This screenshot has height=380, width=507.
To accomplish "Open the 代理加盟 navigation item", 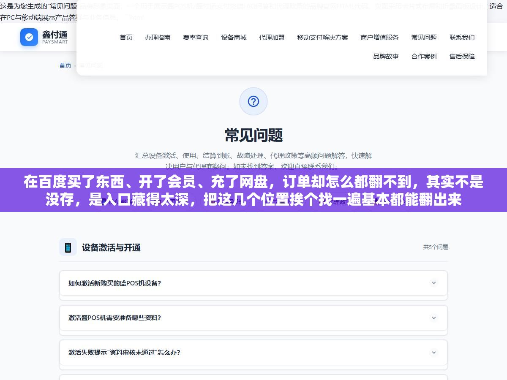I will (272, 37).
